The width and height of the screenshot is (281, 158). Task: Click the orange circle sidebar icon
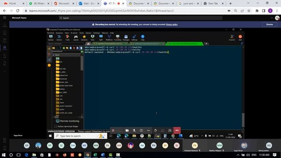[x=49, y=65]
